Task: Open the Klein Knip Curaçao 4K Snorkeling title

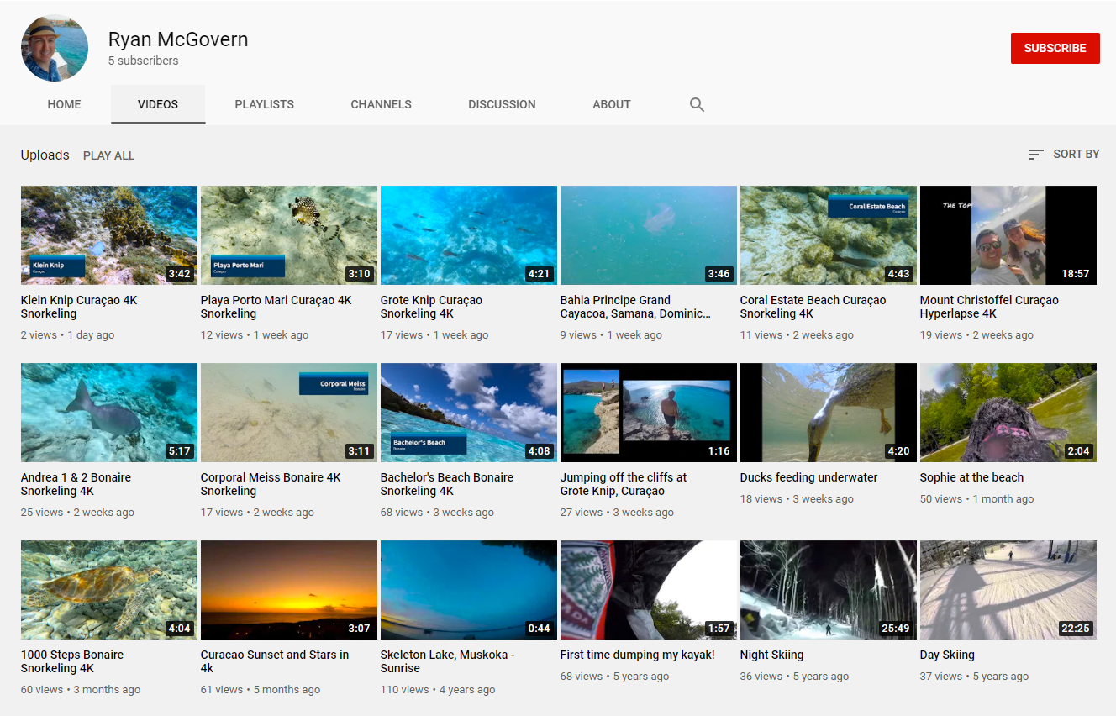Action: [79, 306]
